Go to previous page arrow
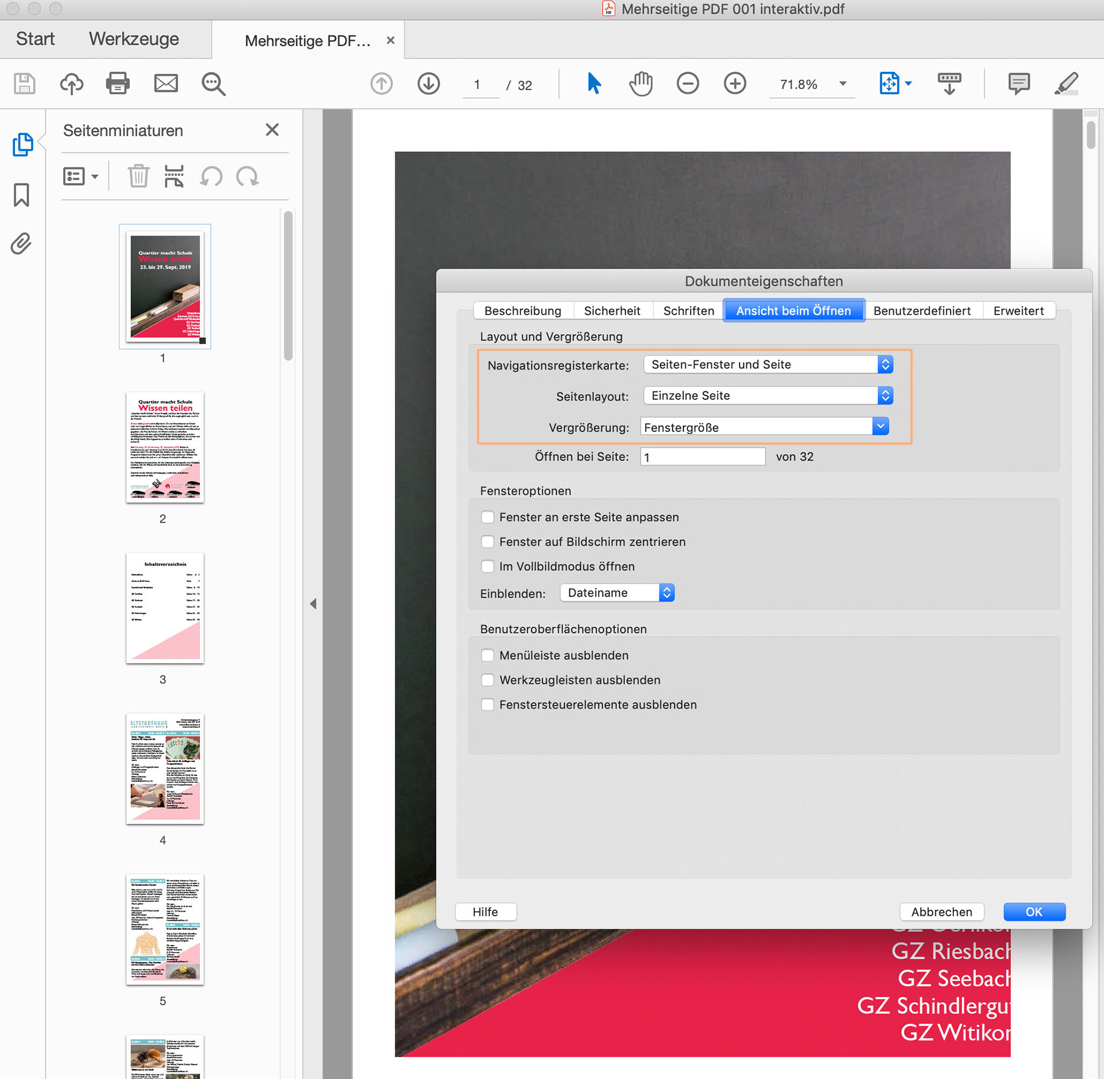1104x1079 pixels. (381, 84)
